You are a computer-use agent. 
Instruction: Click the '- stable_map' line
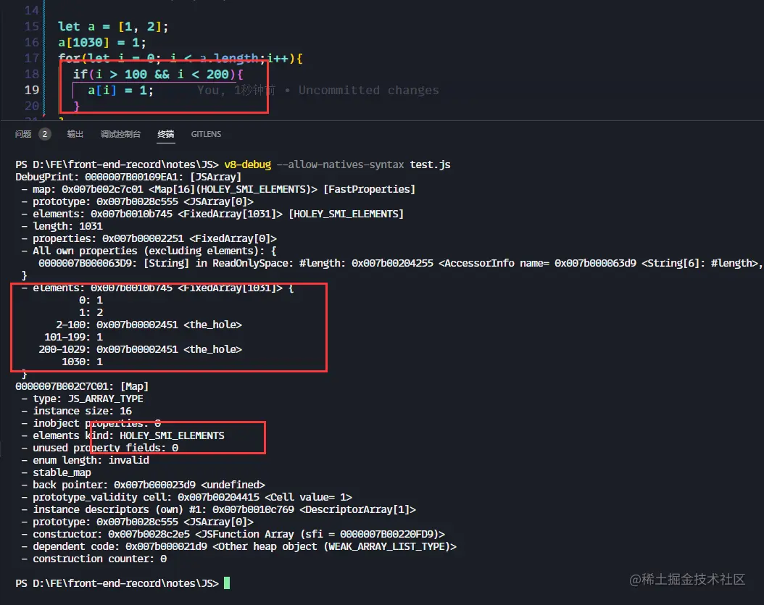coord(56,472)
